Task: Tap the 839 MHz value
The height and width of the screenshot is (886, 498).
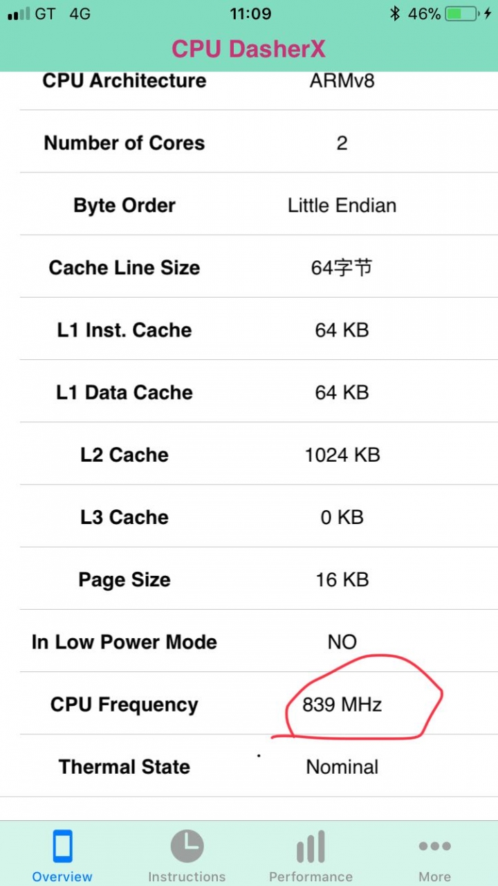Action: (342, 705)
